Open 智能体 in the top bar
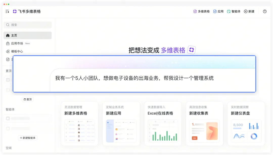The height and width of the screenshot is (155, 273). [x=234, y=11]
